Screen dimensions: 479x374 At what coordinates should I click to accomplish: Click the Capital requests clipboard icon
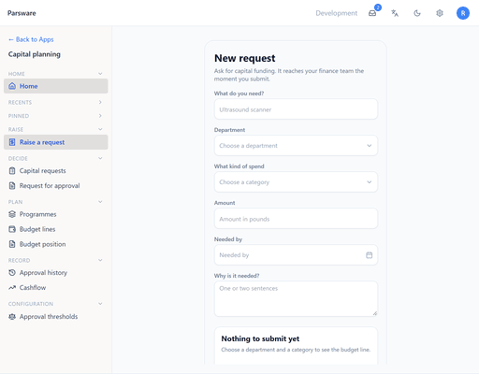(12, 171)
